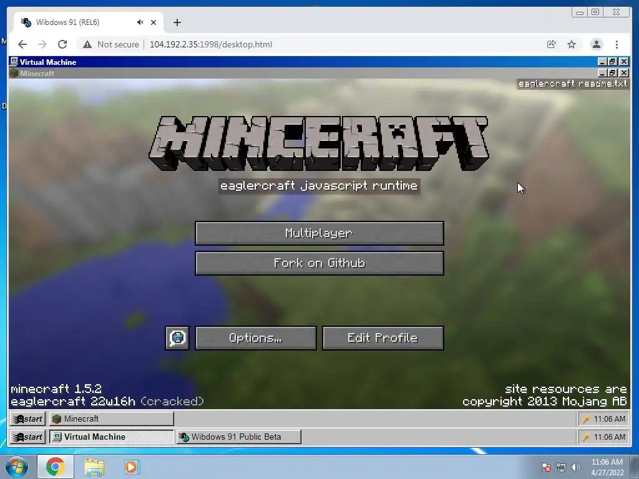Image resolution: width=639 pixels, height=479 pixels.
Task: Open the Windows 7 Start orb
Action: 16,467
